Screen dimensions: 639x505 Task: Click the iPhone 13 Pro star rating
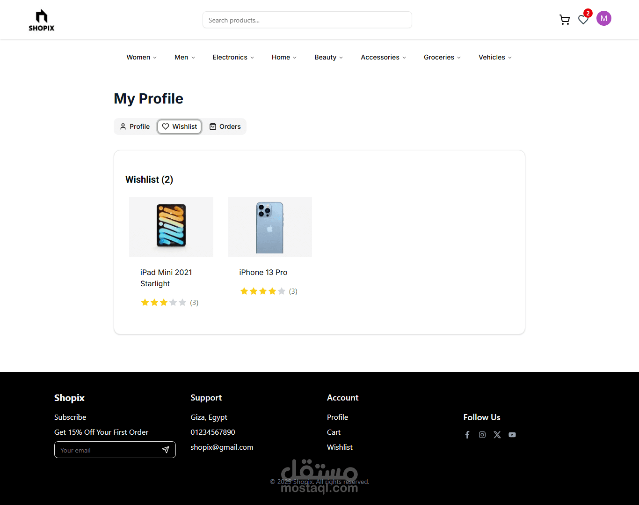pos(263,291)
